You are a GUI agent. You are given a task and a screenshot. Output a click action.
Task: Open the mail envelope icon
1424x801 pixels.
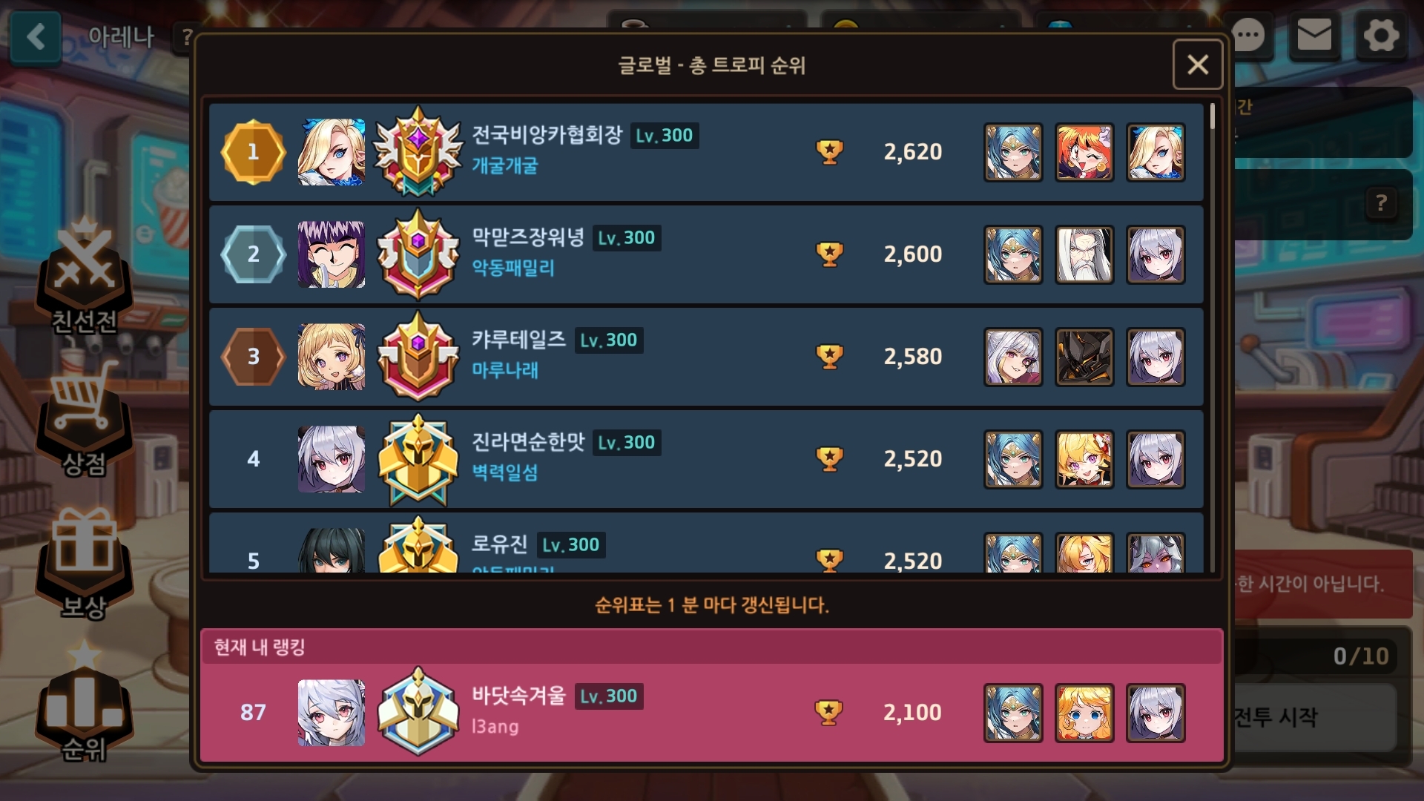1314,35
